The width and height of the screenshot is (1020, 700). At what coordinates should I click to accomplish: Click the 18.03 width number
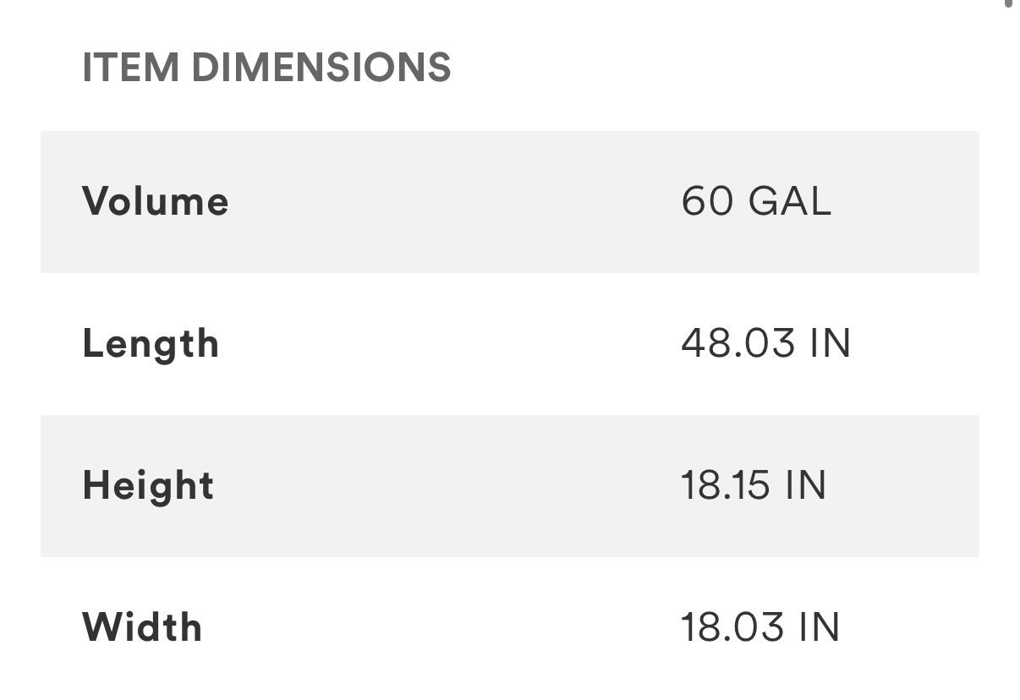(732, 627)
